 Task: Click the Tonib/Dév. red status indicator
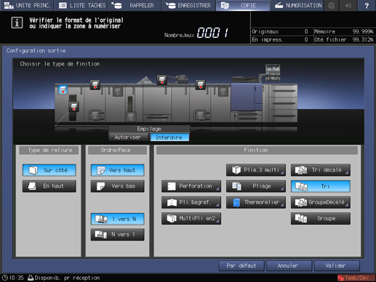point(356,278)
